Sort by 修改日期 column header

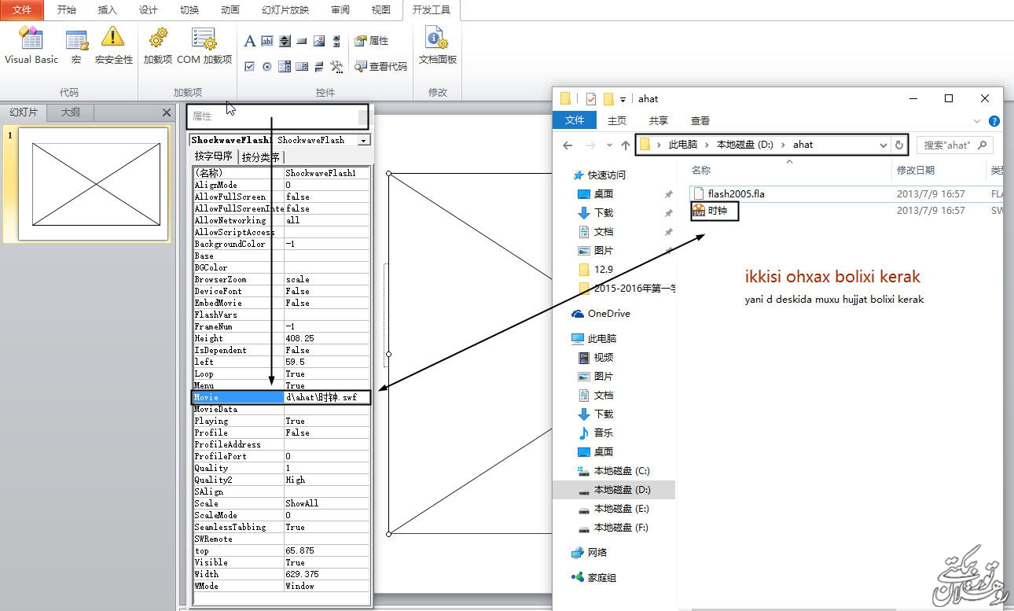pos(916,171)
